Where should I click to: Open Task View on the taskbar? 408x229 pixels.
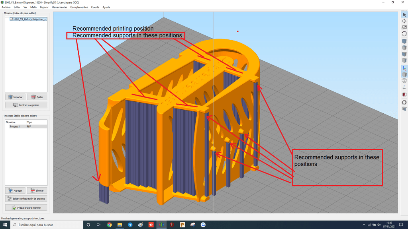tap(99, 225)
